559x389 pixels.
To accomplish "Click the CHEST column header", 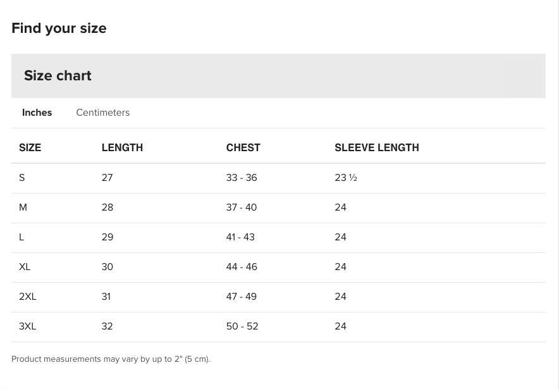I will pyautogui.click(x=243, y=147).
